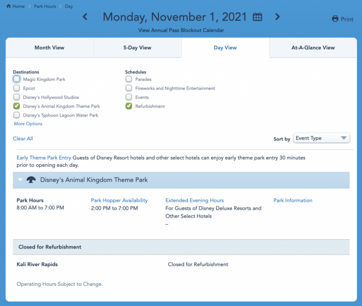Select the Day View tab

[225, 48]
